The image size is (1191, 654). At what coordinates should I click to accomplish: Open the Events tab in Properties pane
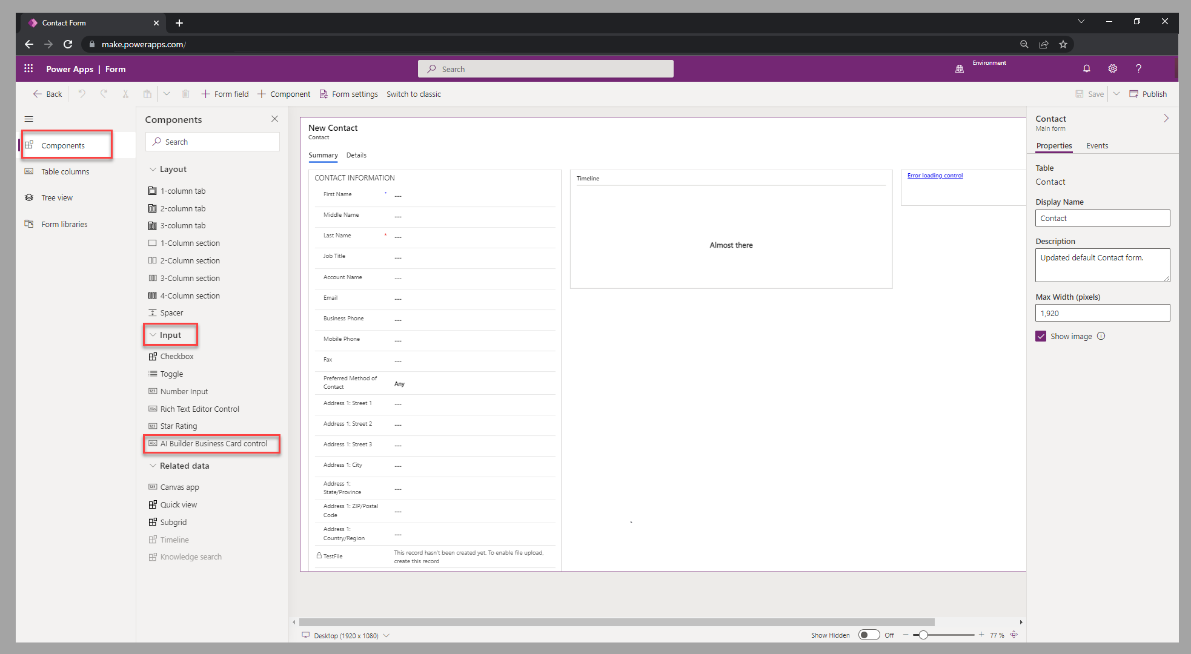pos(1097,145)
